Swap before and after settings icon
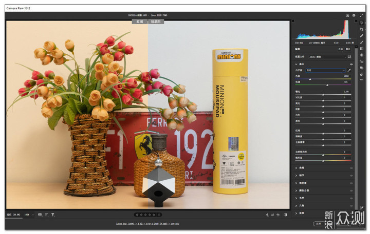The image size is (370, 234). point(273,215)
